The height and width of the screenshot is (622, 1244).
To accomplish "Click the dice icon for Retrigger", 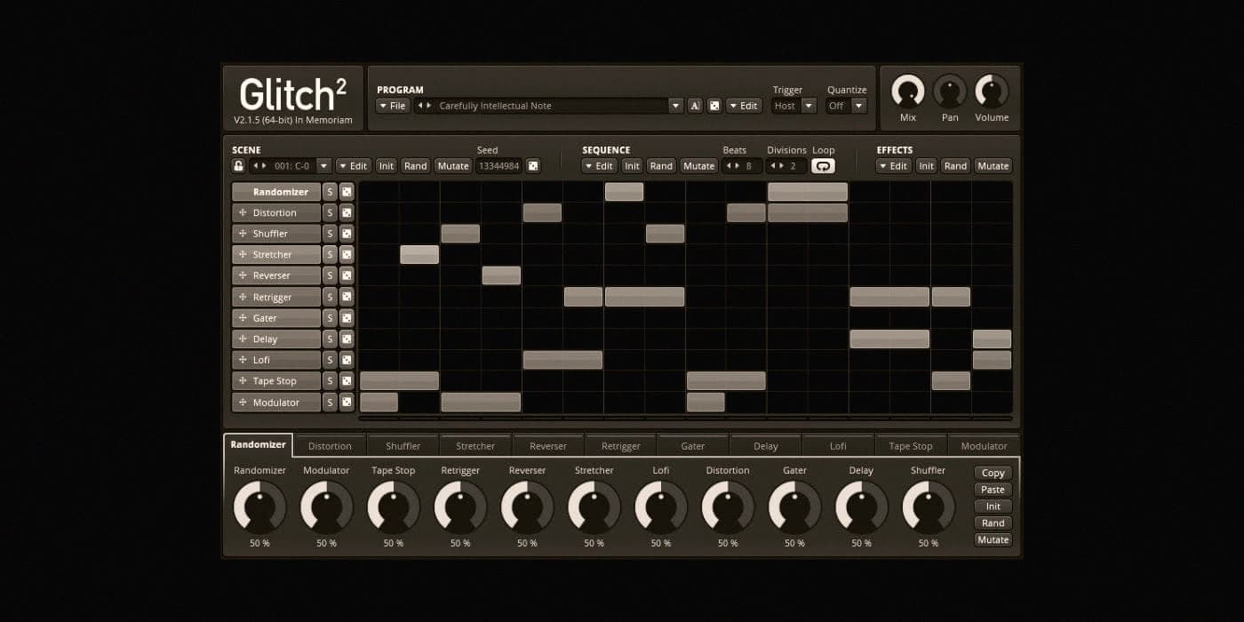I will click(x=347, y=297).
